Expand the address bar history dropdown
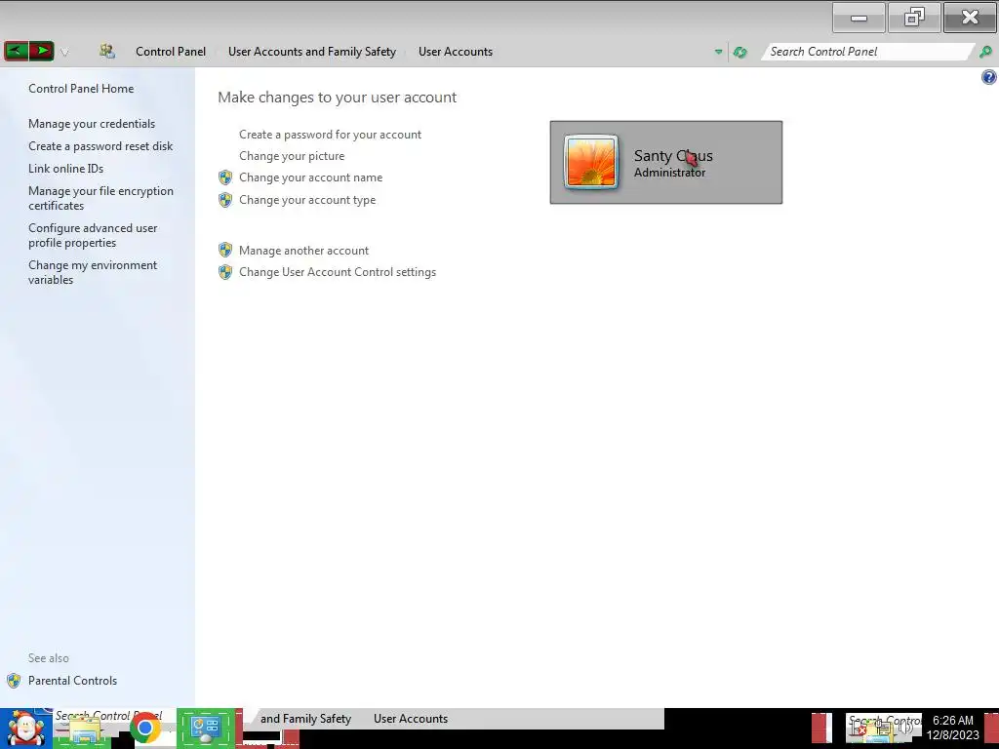 tap(718, 53)
